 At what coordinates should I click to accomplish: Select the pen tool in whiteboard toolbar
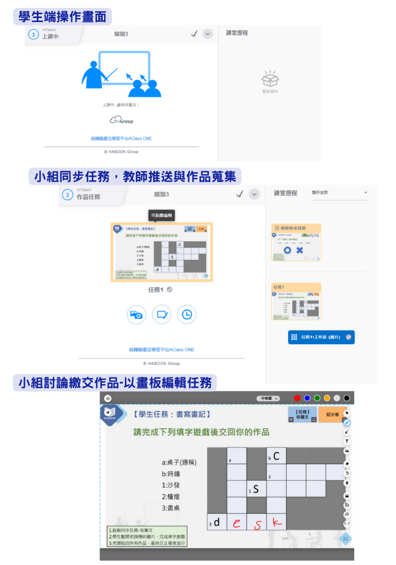pyautogui.click(x=347, y=423)
